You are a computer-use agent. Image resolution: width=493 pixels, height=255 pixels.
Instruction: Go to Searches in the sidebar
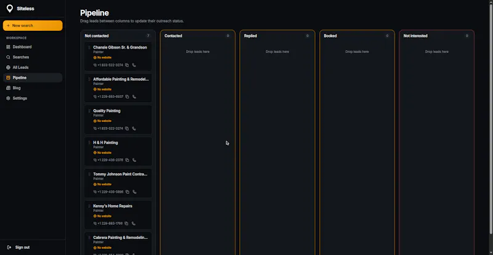[x=33, y=57]
